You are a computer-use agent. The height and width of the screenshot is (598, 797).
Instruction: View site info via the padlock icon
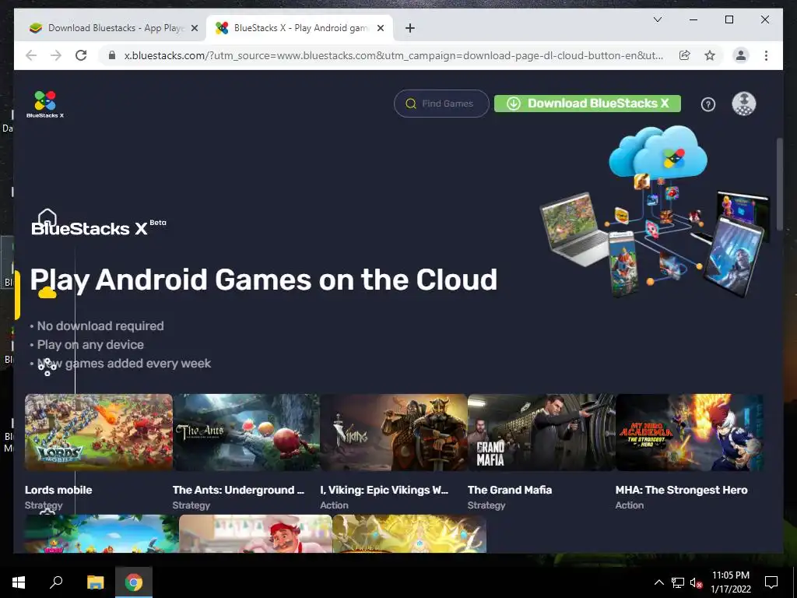click(112, 55)
